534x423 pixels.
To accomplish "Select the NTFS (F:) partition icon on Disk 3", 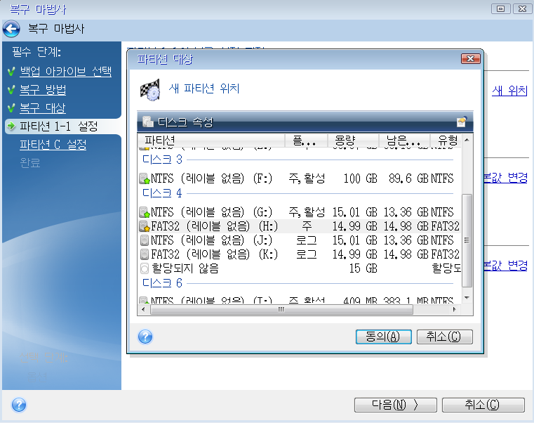I will pos(144,179).
